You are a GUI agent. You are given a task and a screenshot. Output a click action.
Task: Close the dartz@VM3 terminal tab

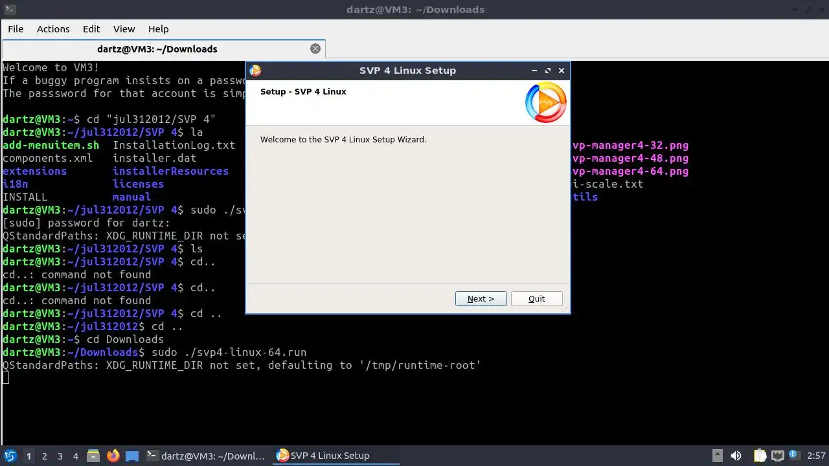315,49
